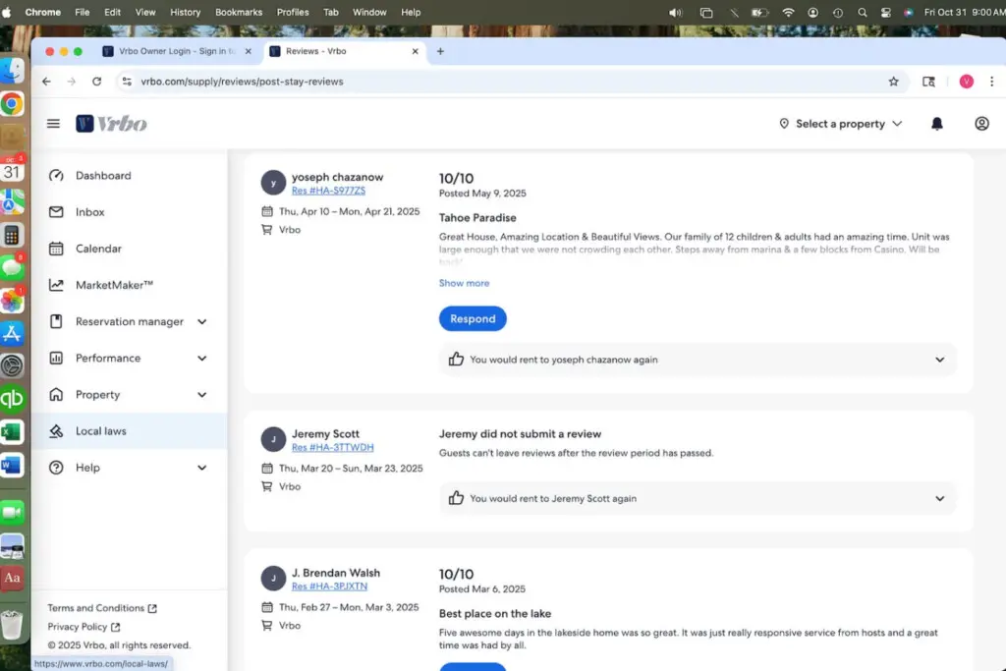Respond to yoseph chazanow's review
1006x671 pixels.
click(x=473, y=318)
